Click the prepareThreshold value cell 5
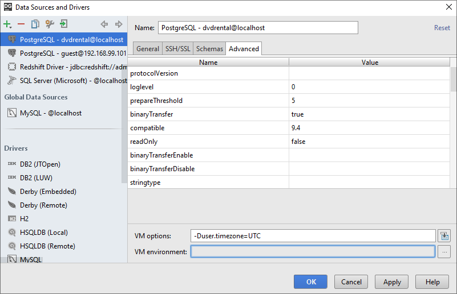457x294 pixels. pos(369,101)
